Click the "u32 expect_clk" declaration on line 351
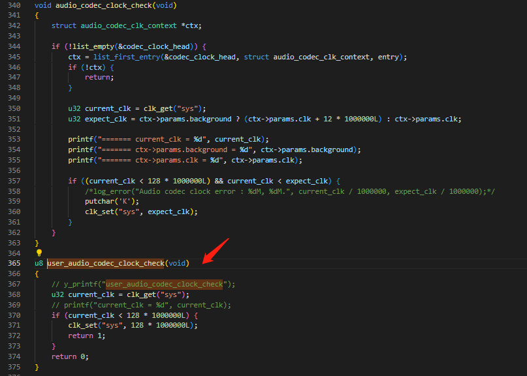 (97, 119)
